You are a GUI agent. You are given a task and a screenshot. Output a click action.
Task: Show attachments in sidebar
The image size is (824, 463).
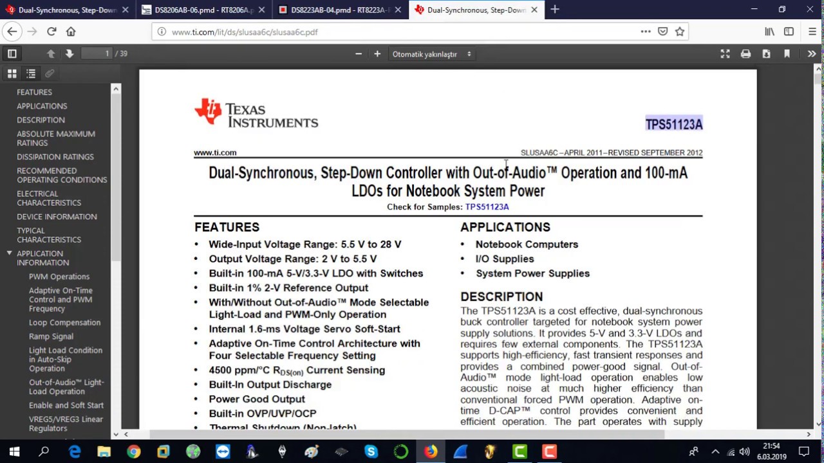(x=49, y=74)
